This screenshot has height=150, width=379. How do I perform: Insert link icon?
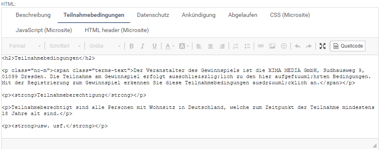pos(260,46)
